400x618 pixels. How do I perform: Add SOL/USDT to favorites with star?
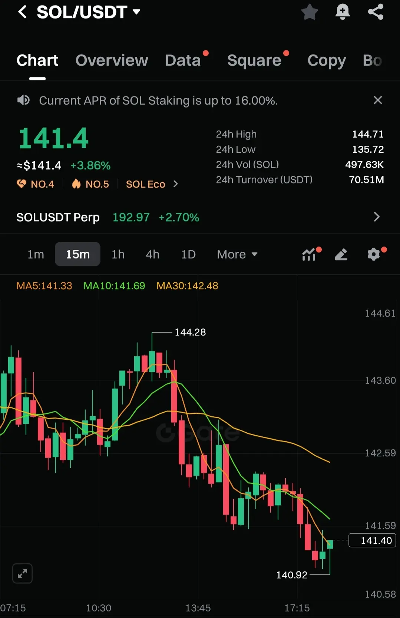coord(310,12)
